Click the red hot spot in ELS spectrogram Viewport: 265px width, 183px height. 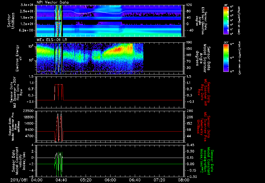pos(119,49)
